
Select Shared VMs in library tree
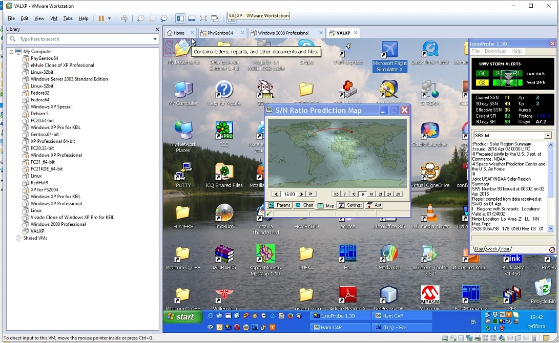35,238
